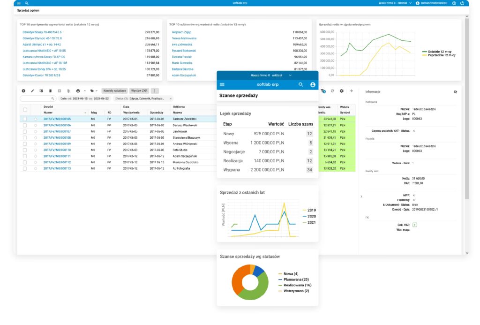Click the power logout icon in top bar
Viewport: 480px width, 325px height.
coord(462,3)
